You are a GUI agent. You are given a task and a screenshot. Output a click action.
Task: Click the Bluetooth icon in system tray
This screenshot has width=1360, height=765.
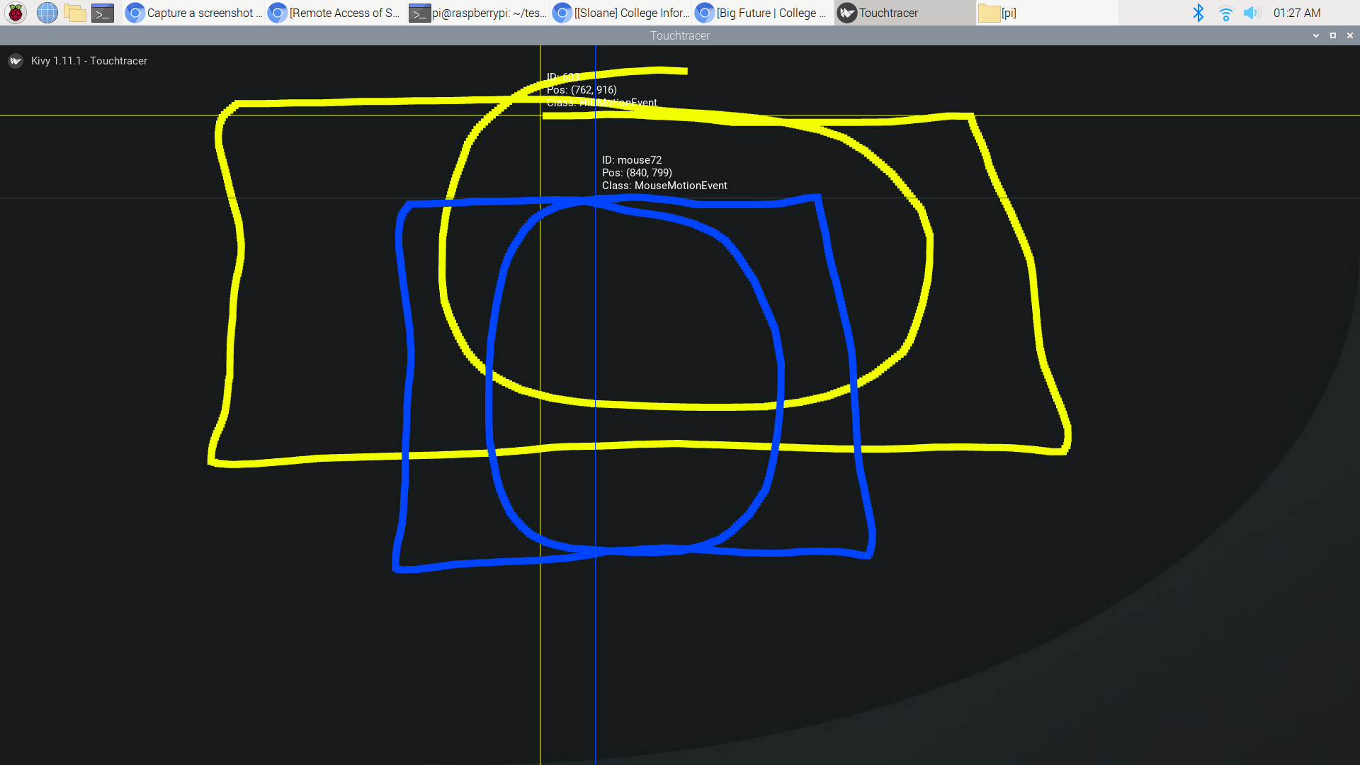click(1199, 13)
